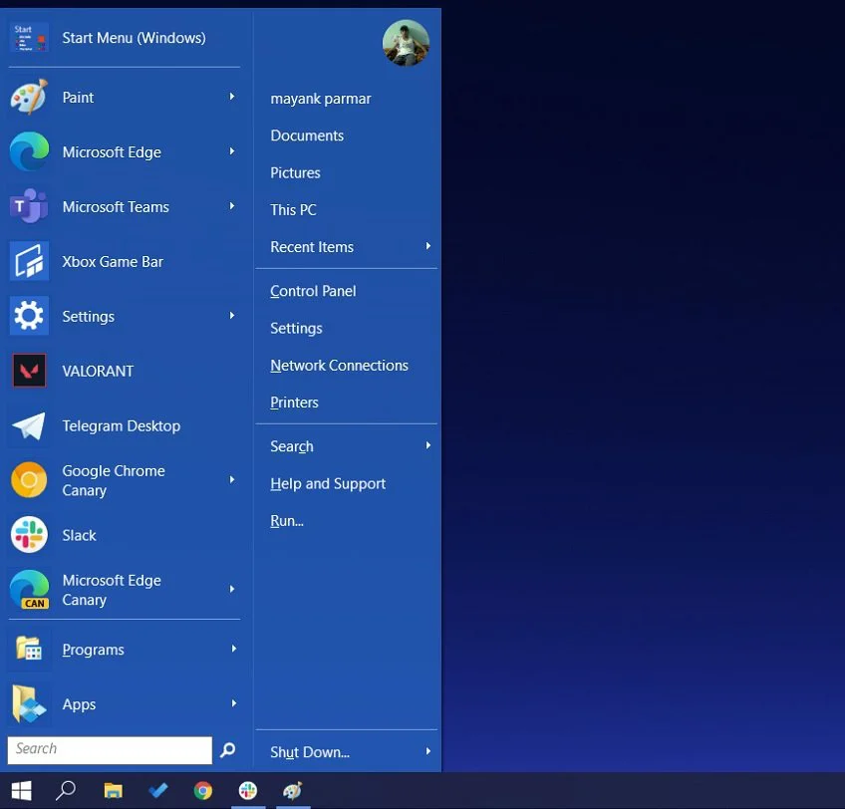The height and width of the screenshot is (809, 845).
Task: Switch to Paint on the taskbar
Action: (293, 791)
